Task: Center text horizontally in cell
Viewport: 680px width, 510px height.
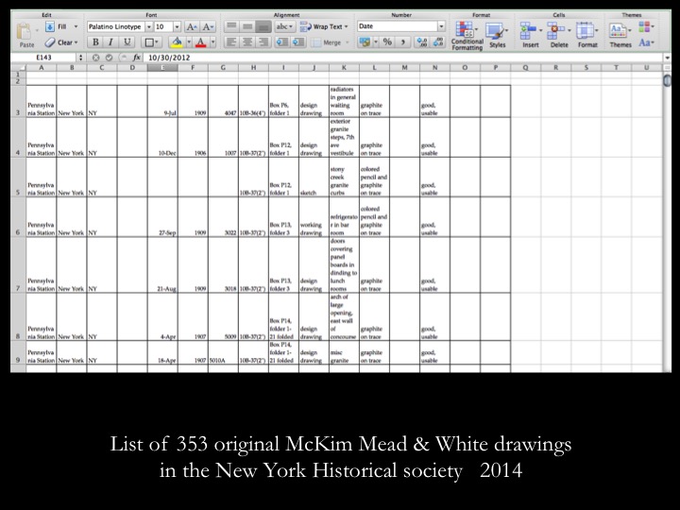Action: tap(247, 42)
